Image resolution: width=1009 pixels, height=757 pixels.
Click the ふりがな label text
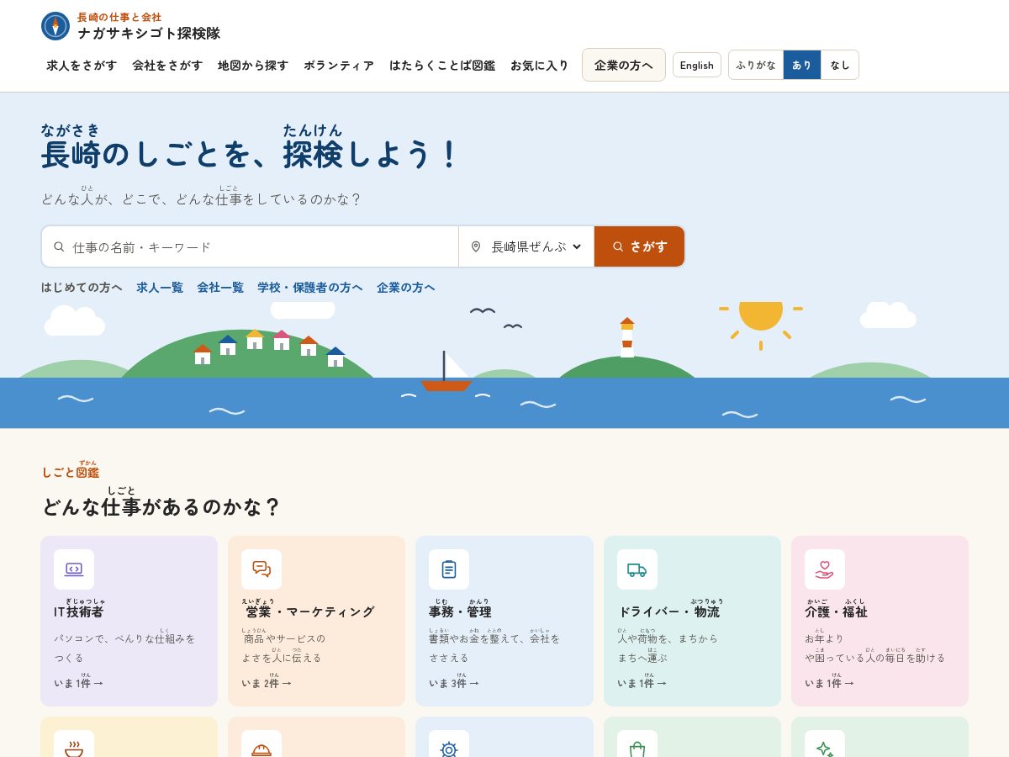click(756, 65)
